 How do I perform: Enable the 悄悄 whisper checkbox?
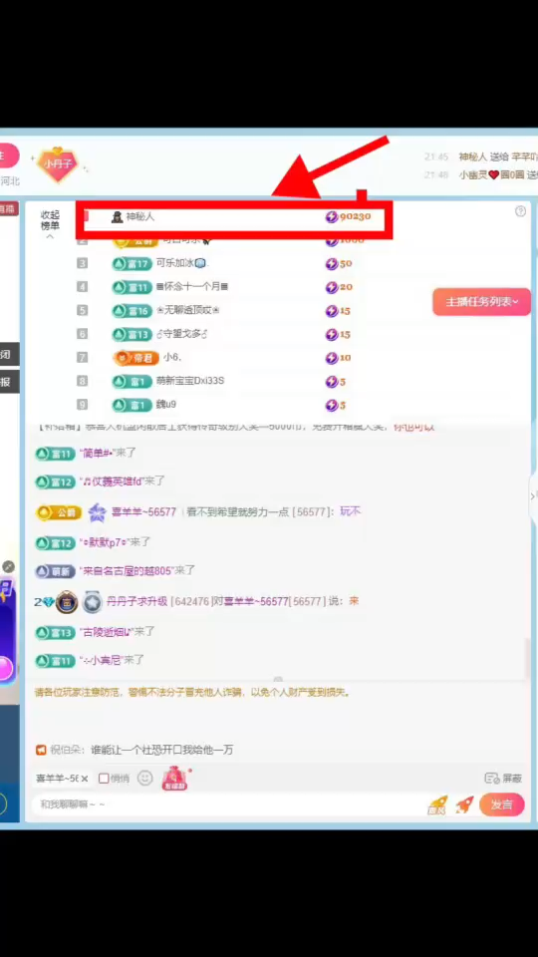click(x=104, y=779)
